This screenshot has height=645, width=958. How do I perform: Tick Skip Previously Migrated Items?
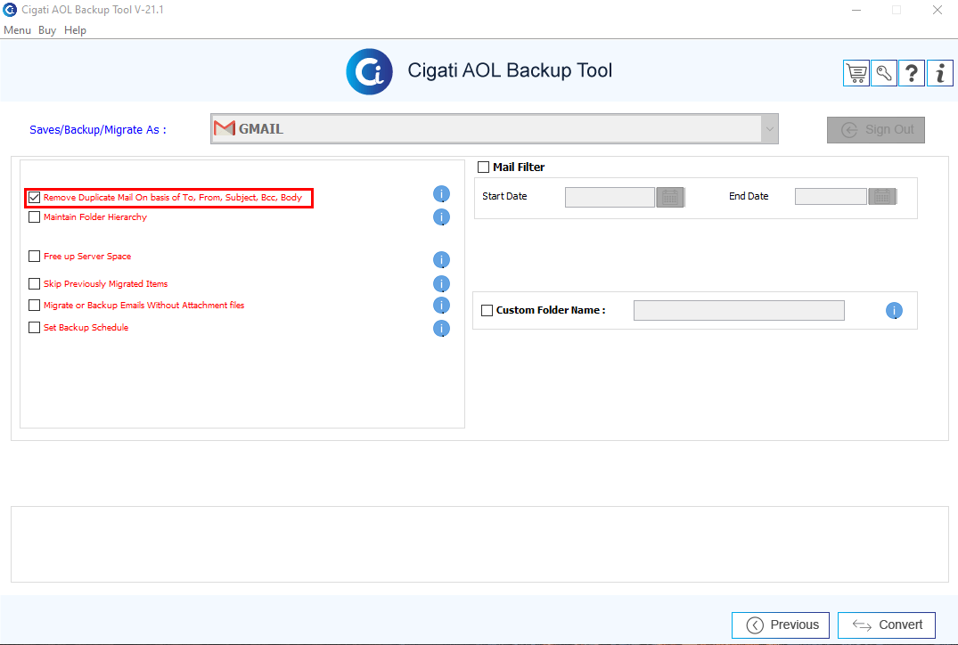pos(34,283)
